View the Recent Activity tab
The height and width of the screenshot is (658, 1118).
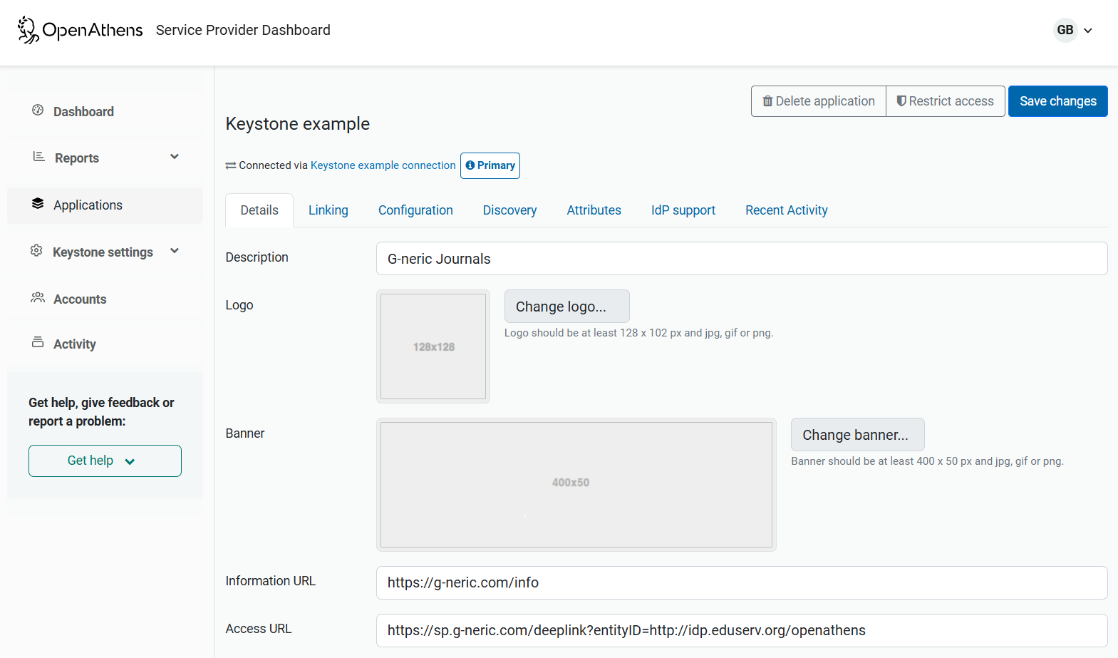(x=787, y=210)
